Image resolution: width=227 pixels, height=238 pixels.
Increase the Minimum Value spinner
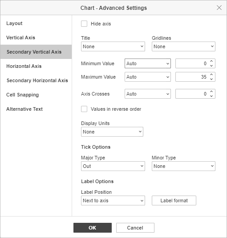(x=211, y=61)
